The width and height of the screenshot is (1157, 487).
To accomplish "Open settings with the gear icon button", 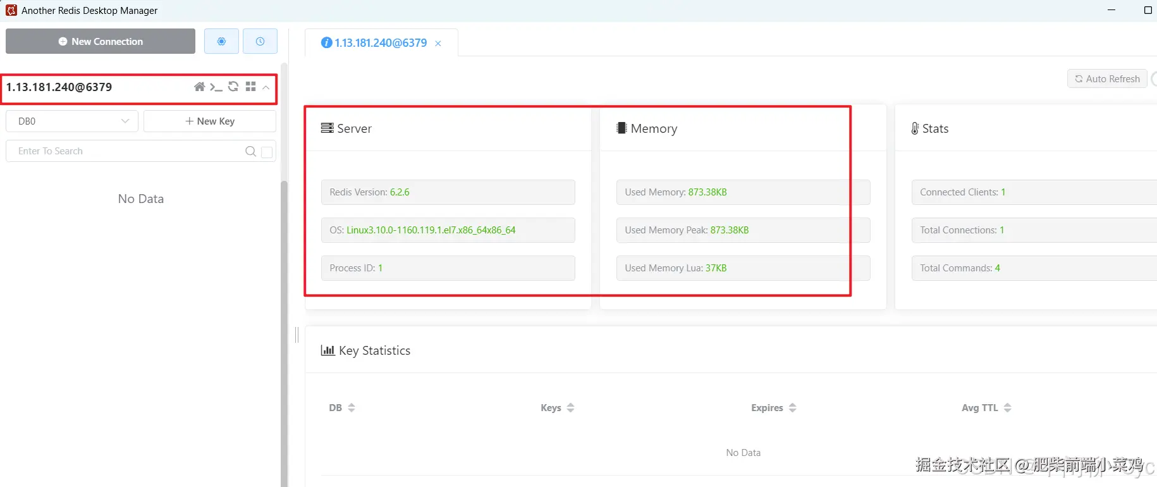I will pos(221,41).
